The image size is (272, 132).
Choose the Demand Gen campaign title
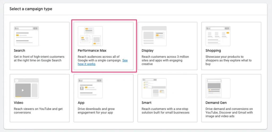click(x=216, y=103)
